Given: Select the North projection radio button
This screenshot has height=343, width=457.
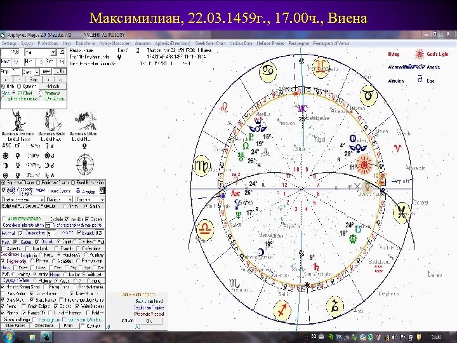Looking at the screenshot, I should 64,206.
